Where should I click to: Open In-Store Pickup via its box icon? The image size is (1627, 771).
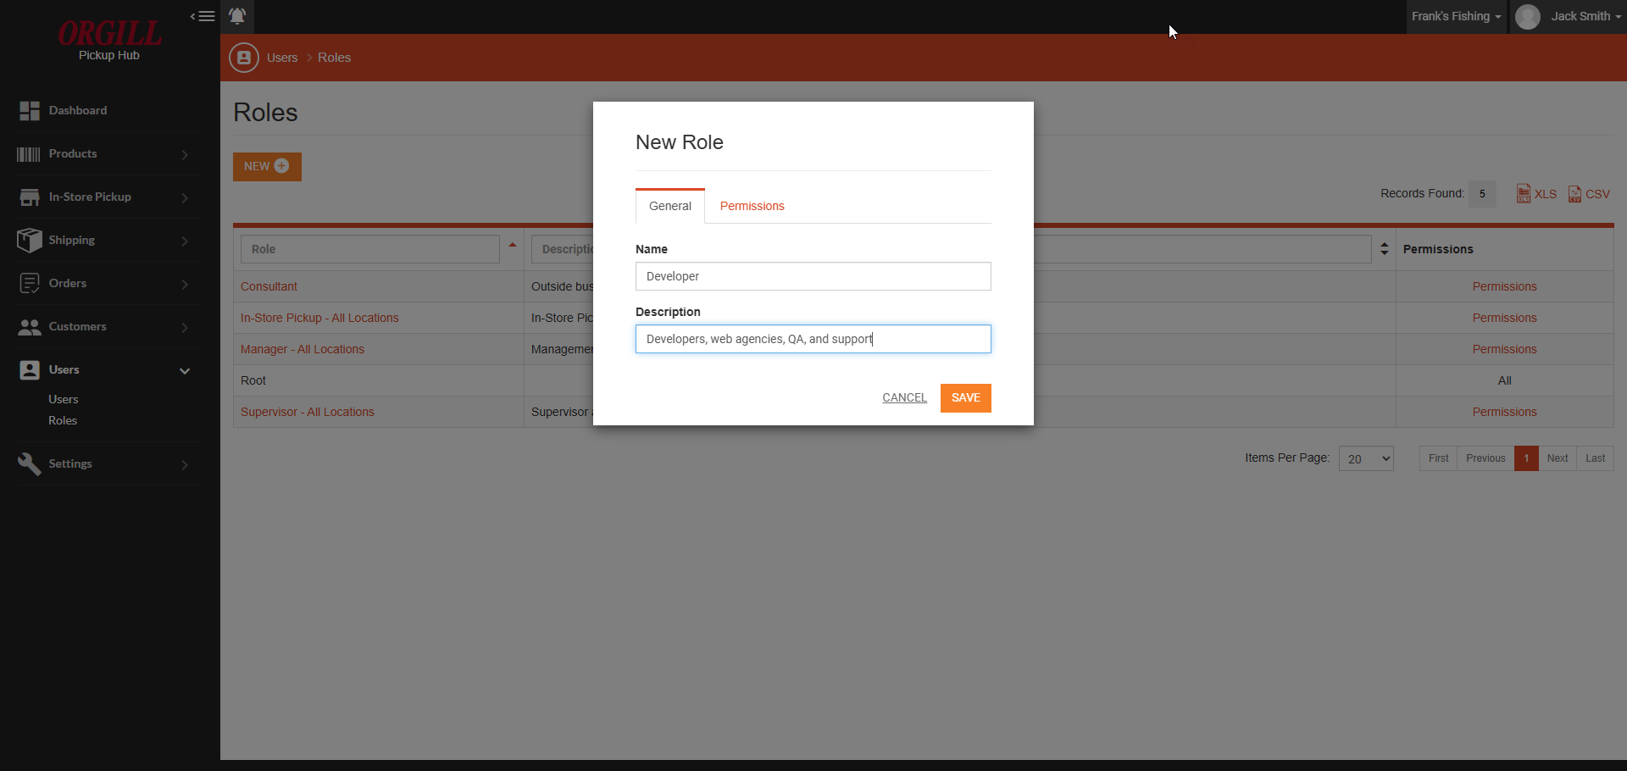31,196
